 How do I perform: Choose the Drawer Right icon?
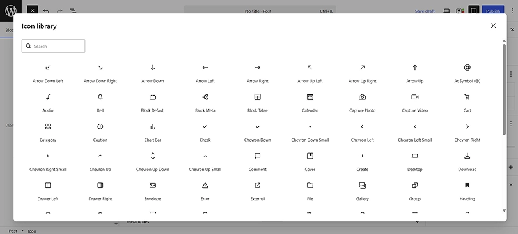click(100, 186)
